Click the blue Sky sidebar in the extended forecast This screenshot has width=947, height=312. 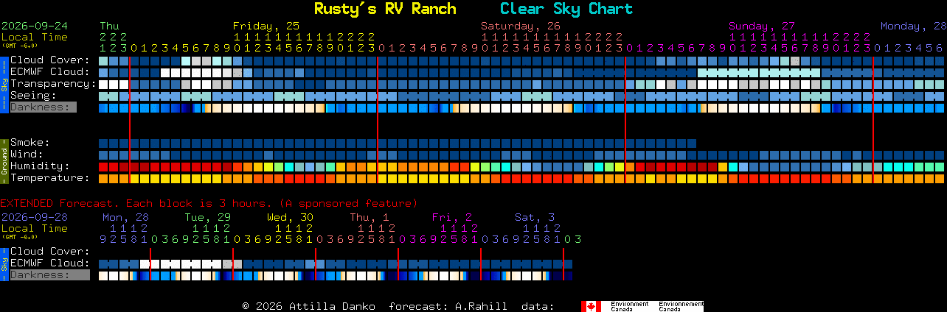point(4,263)
